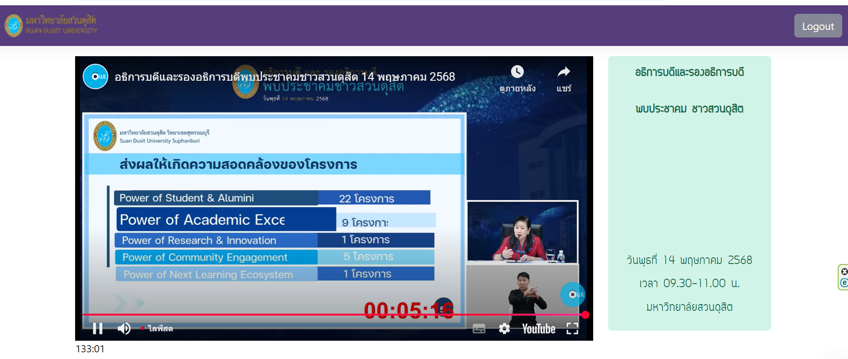Click the ESET 'e' icon
This screenshot has height=359, width=848.
844,283
